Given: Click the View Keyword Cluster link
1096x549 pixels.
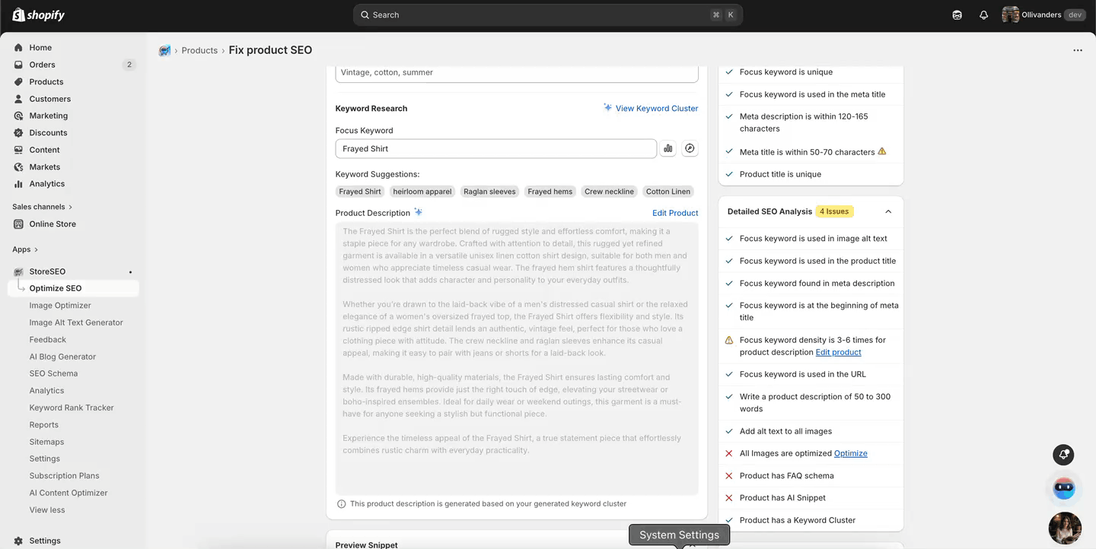Looking at the screenshot, I should [656, 108].
